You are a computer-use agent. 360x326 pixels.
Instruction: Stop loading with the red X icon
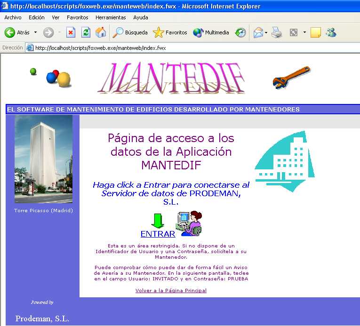pos(71,32)
